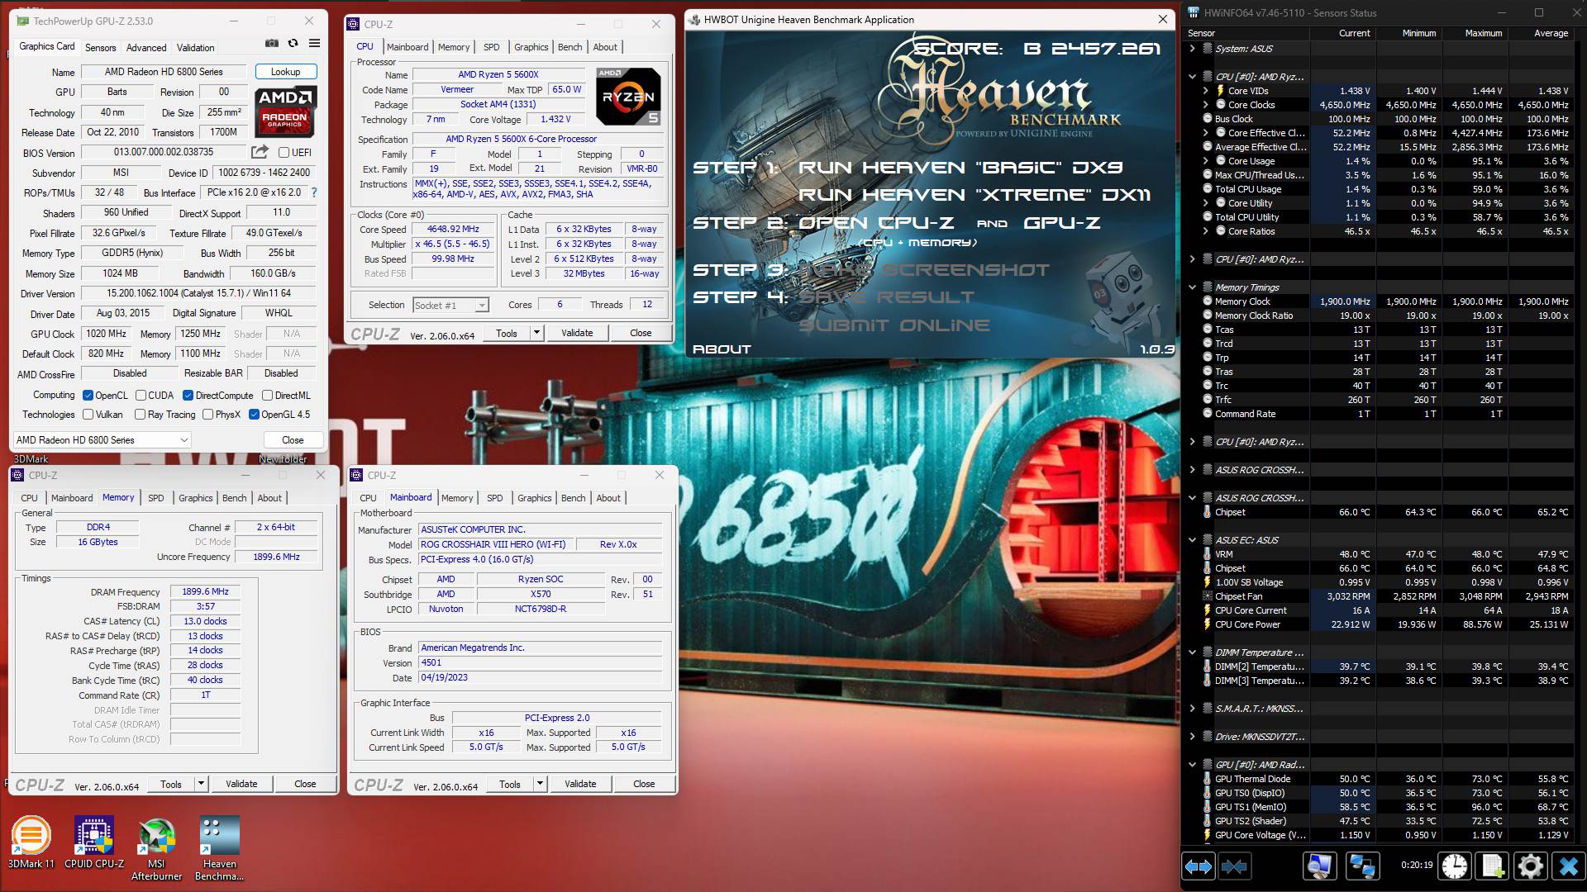Click AMD Radeon Graphics logo in GPU-Z

[x=285, y=111]
